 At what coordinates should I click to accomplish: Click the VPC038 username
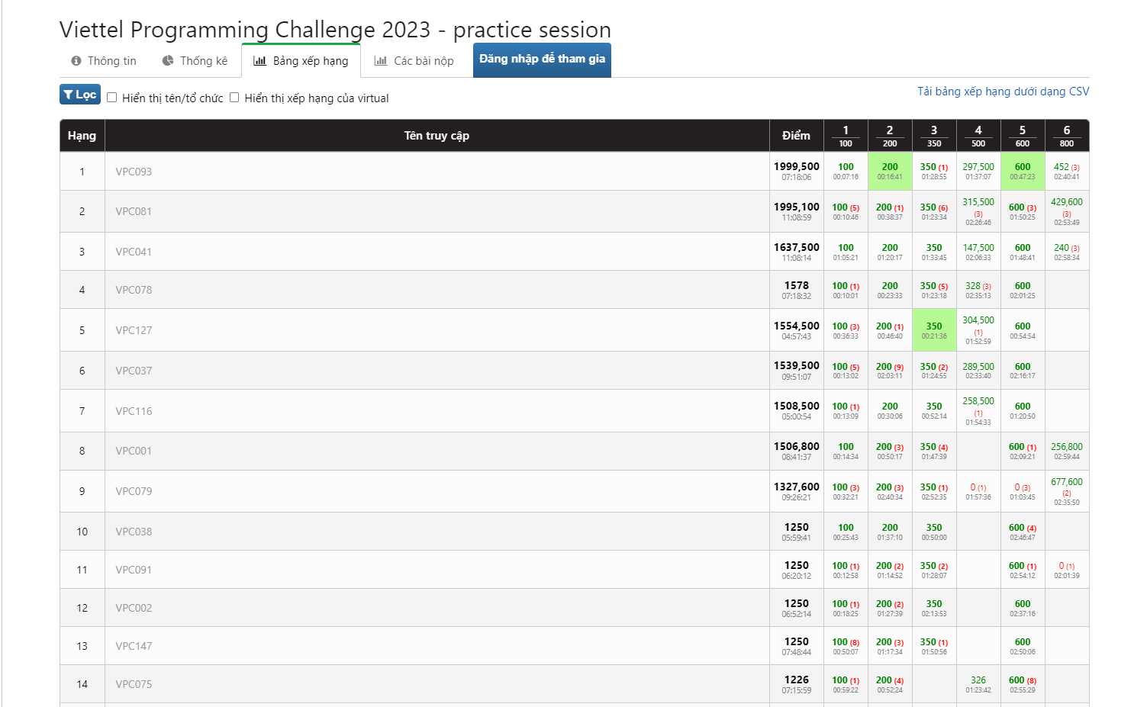pyautogui.click(x=134, y=532)
